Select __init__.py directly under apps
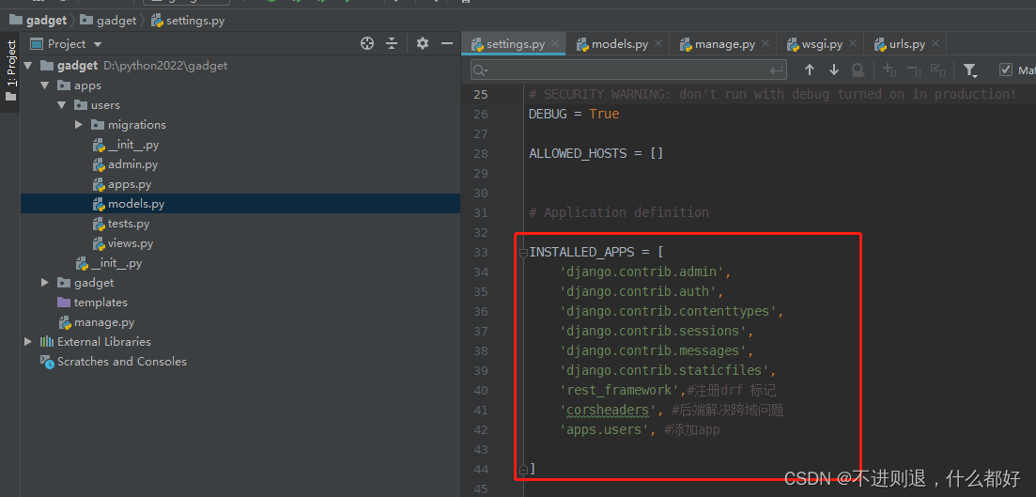 click(x=116, y=263)
